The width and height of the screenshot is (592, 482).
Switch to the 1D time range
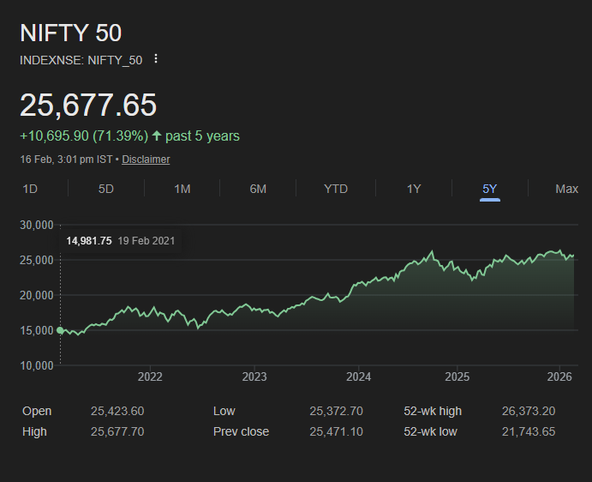[30, 189]
